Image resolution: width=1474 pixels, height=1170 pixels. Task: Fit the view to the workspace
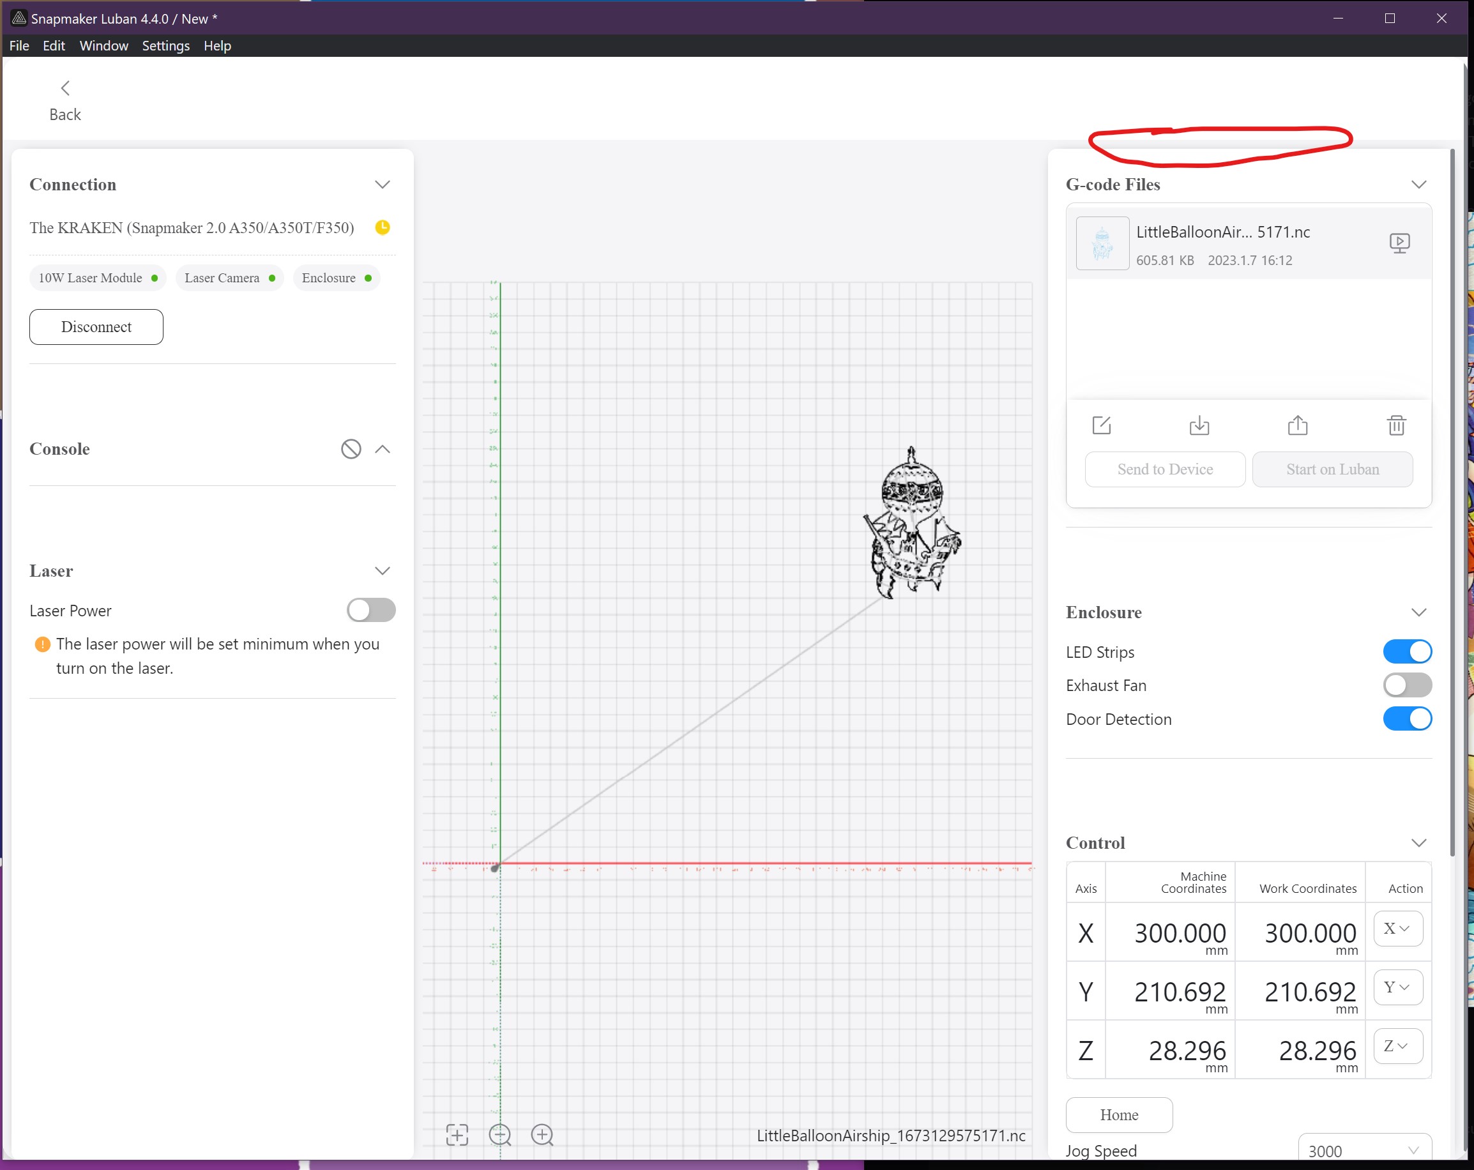pyautogui.click(x=457, y=1134)
